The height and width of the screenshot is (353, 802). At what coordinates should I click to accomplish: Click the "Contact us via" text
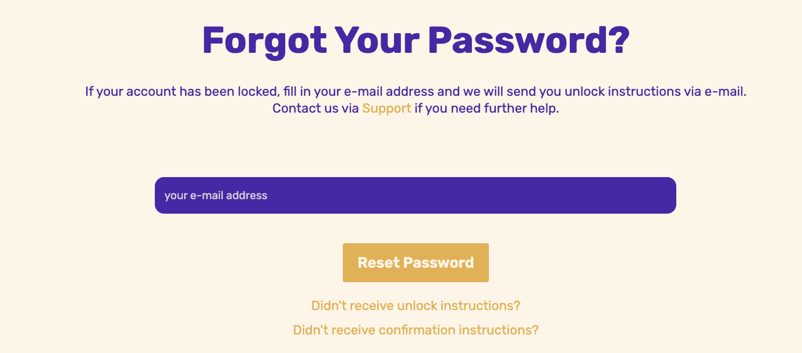315,109
